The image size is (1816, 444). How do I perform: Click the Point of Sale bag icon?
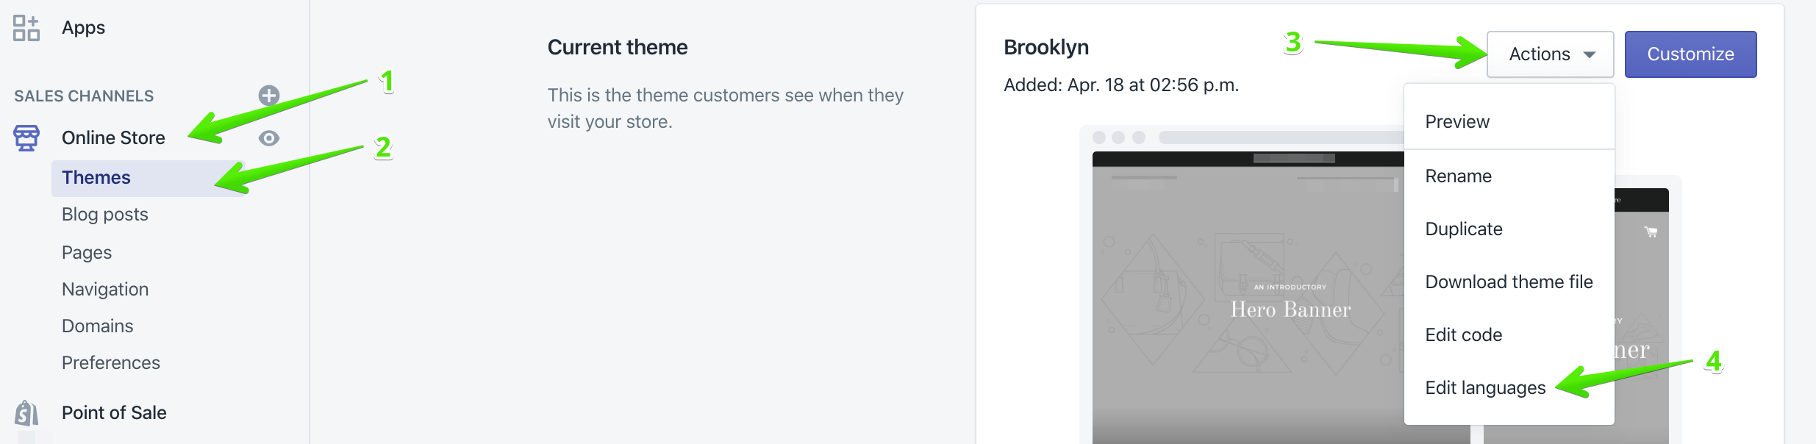[x=26, y=413]
